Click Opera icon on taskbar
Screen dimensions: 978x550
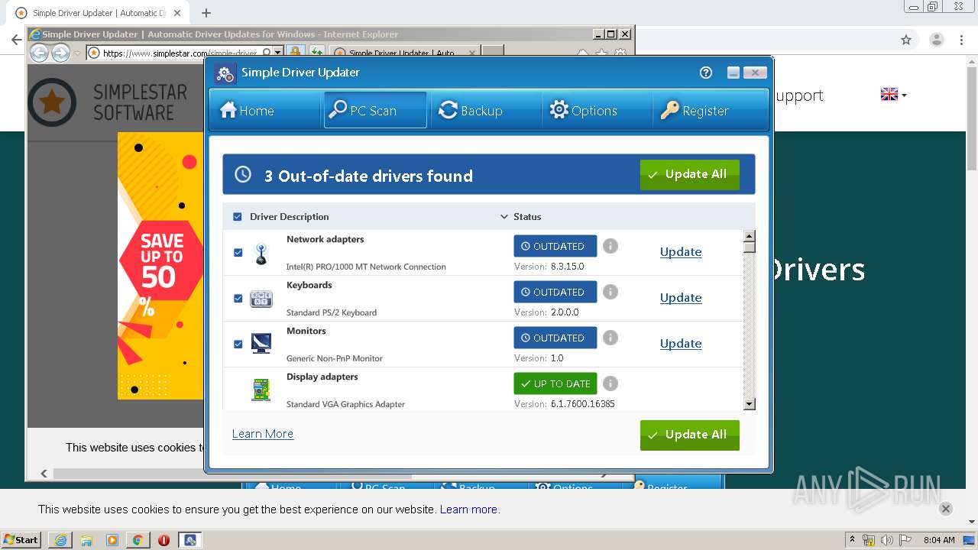164,540
